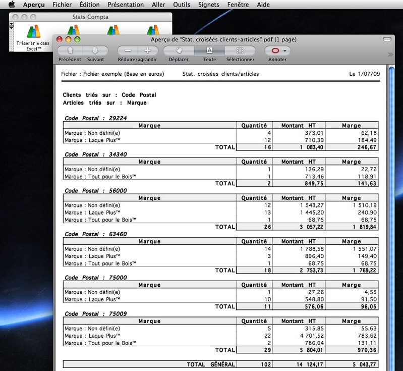Screen dimensions: 403x371
Task: Click the vertical scrollbar of the PDF
Action: [x=391, y=219]
